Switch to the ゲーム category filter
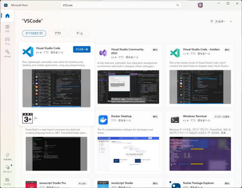The image size is (242, 188). coord(79,33)
